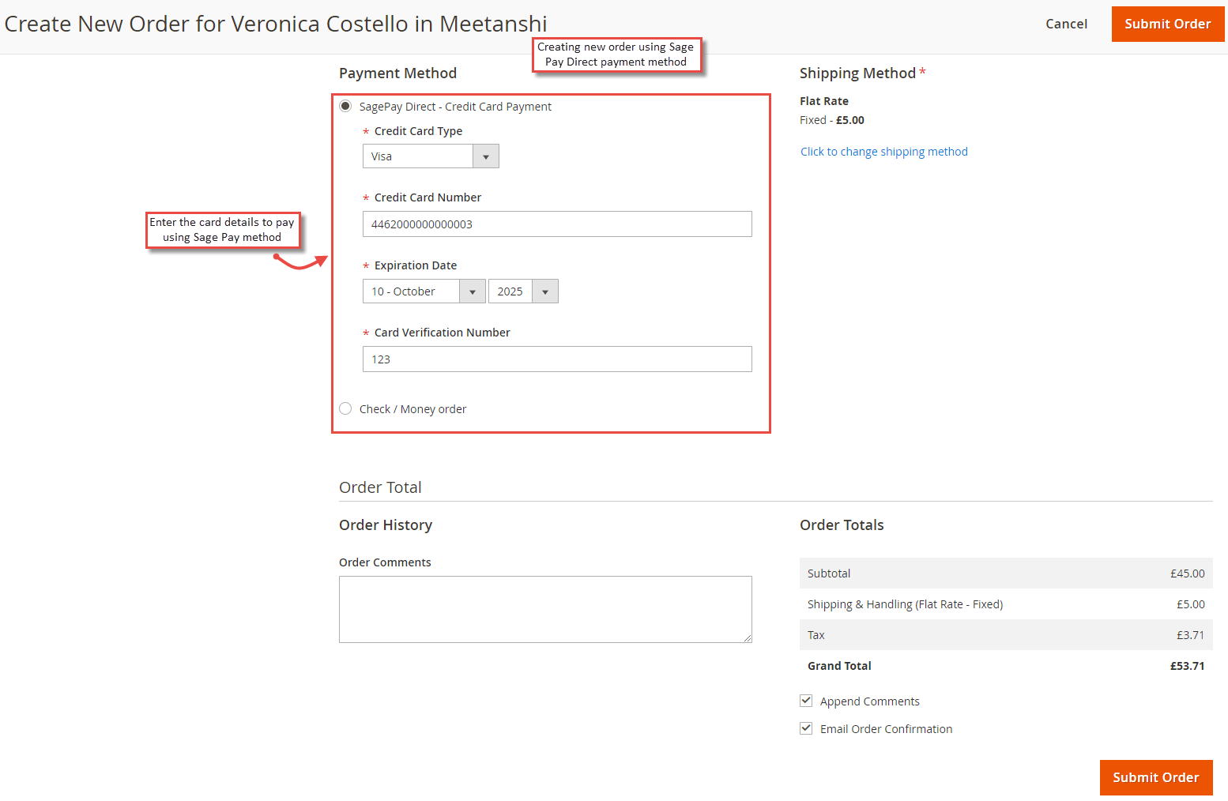This screenshot has width=1228, height=801.
Task: Click the Credit Card Number input field
Action: pyautogui.click(x=557, y=224)
